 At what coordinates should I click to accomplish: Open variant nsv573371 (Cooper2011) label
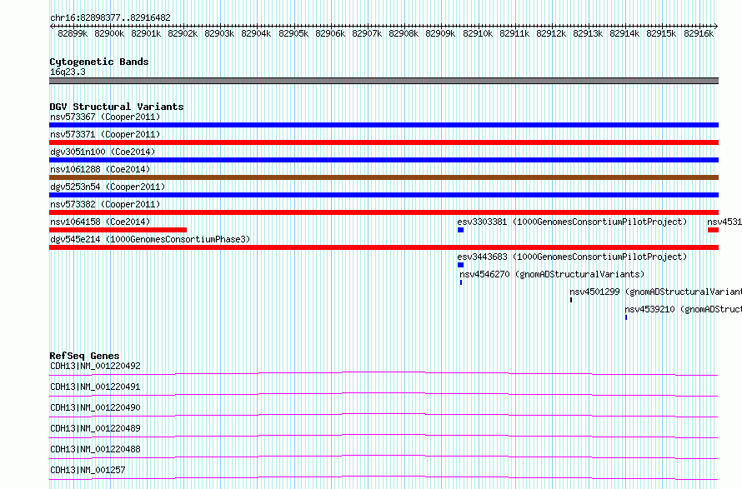tap(105, 134)
